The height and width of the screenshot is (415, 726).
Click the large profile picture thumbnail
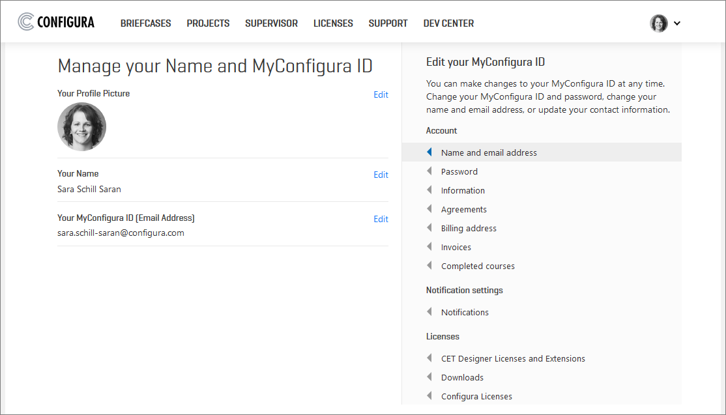pos(82,127)
